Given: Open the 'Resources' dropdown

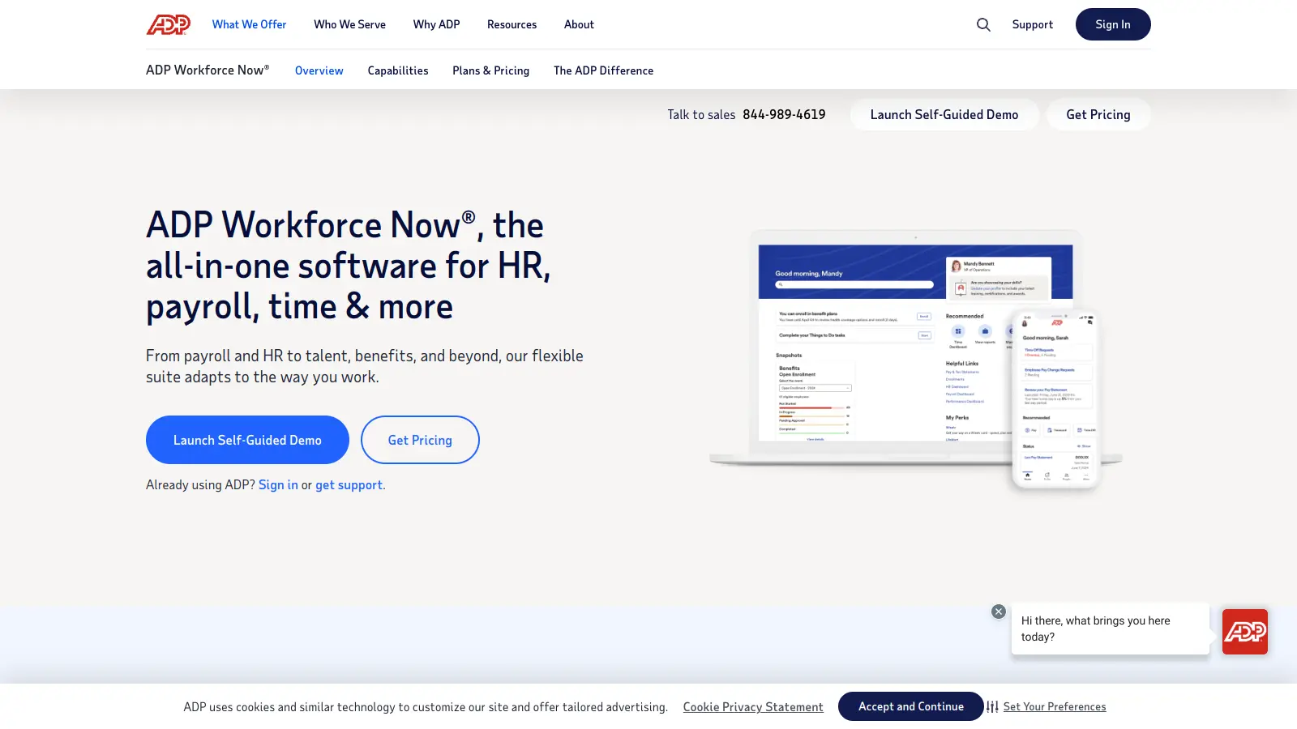Looking at the screenshot, I should click(x=512, y=24).
